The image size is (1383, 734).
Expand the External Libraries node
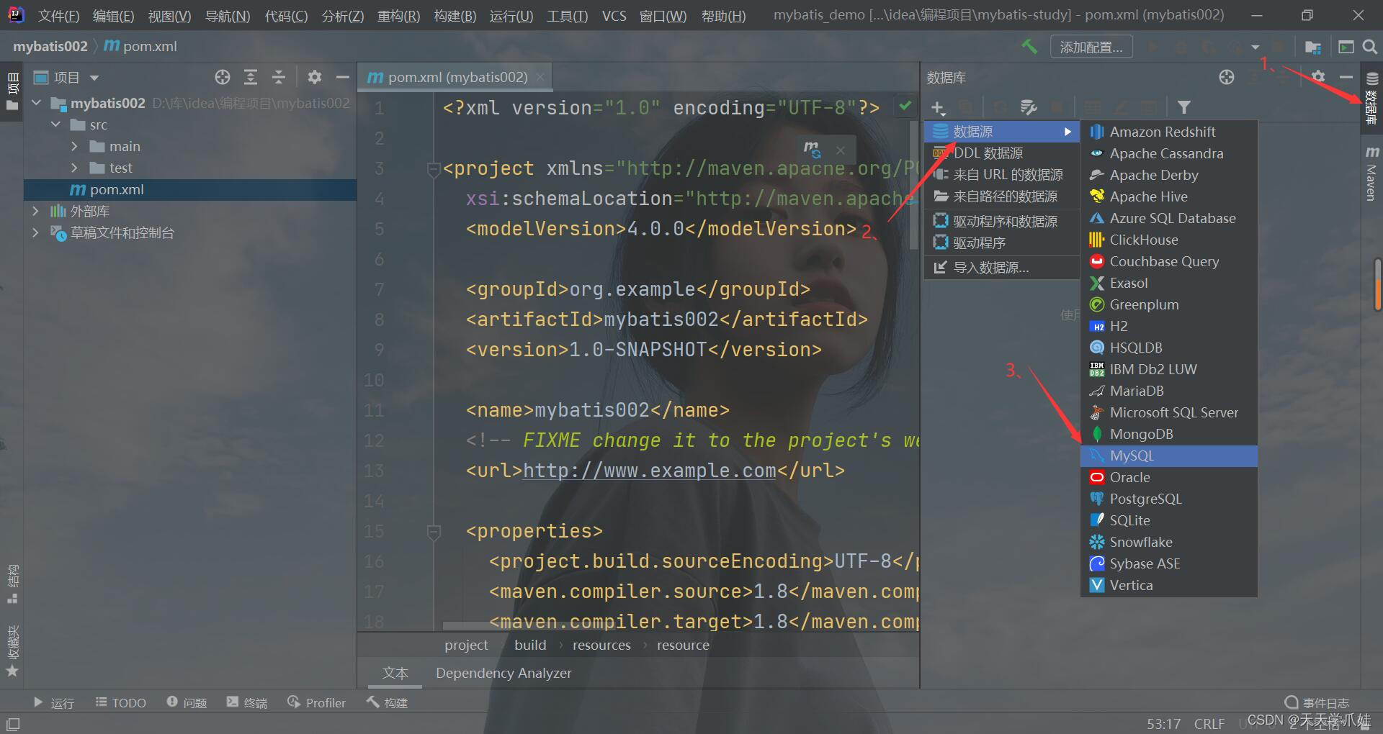[x=35, y=211]
